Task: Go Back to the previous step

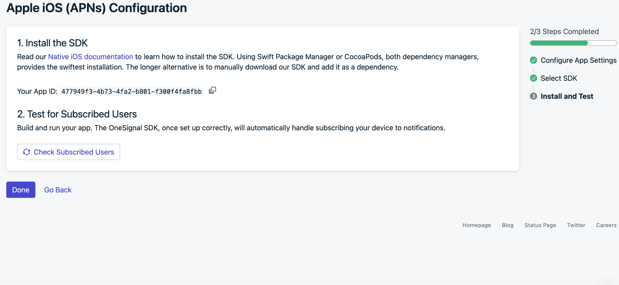Action: [58, 190]
